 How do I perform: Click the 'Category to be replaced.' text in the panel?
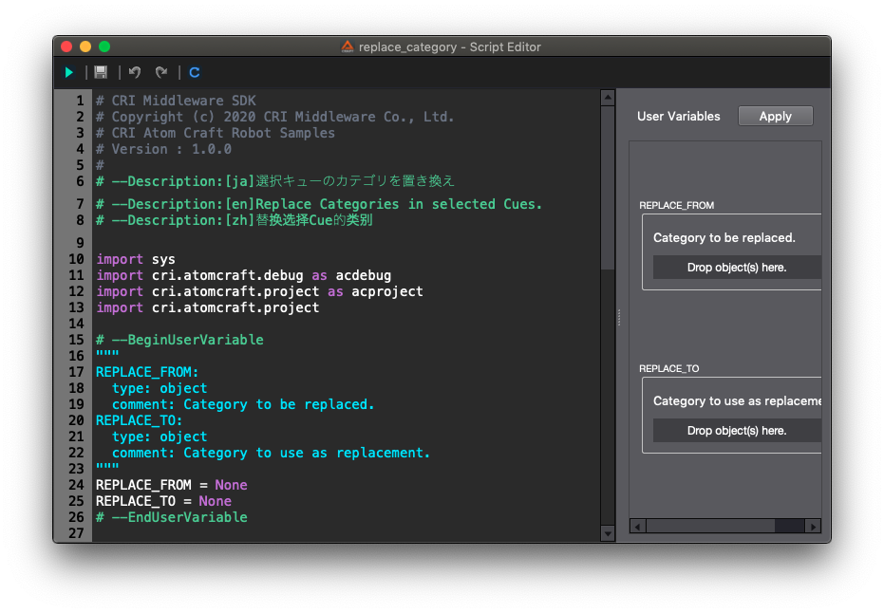coord(724,238)
